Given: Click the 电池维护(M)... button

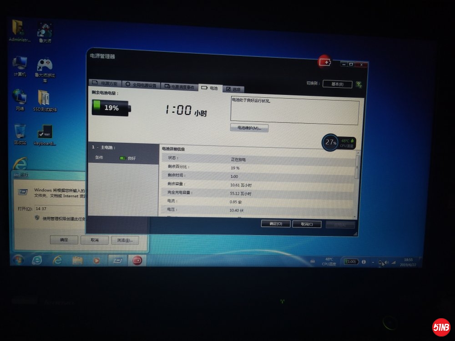Looking at the screenshot, I should (249, 128).
